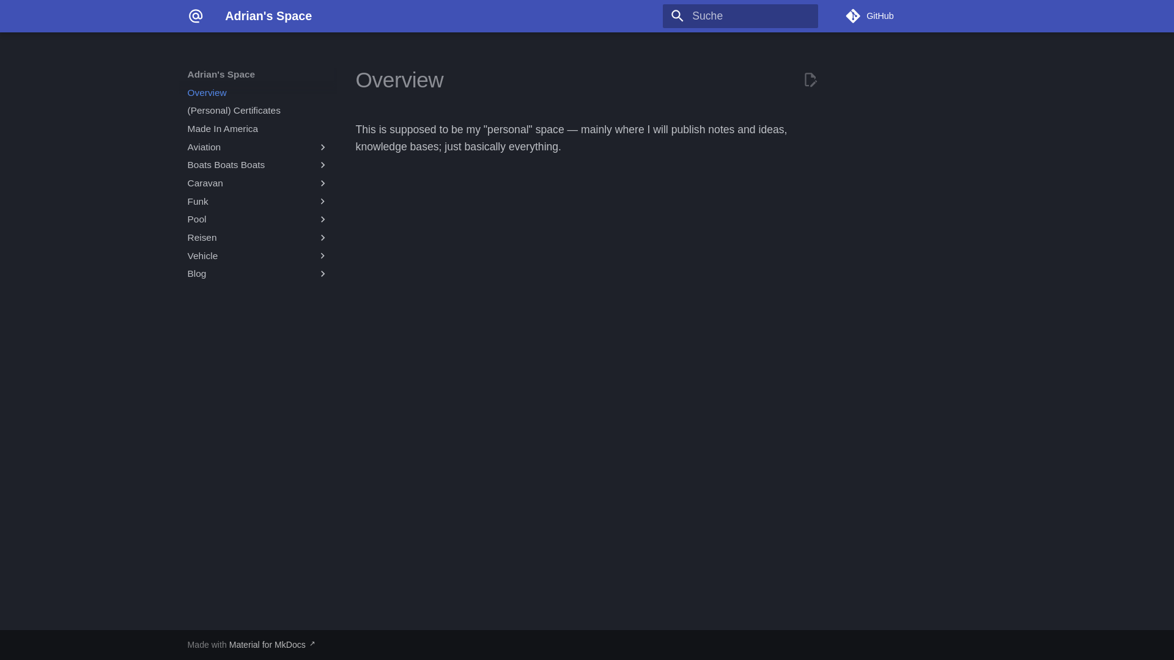The width and height of the screenshot is (1174, 660).
Task: Click the external link arrow after Material for MkDocs
Action: tap(312, 643)
